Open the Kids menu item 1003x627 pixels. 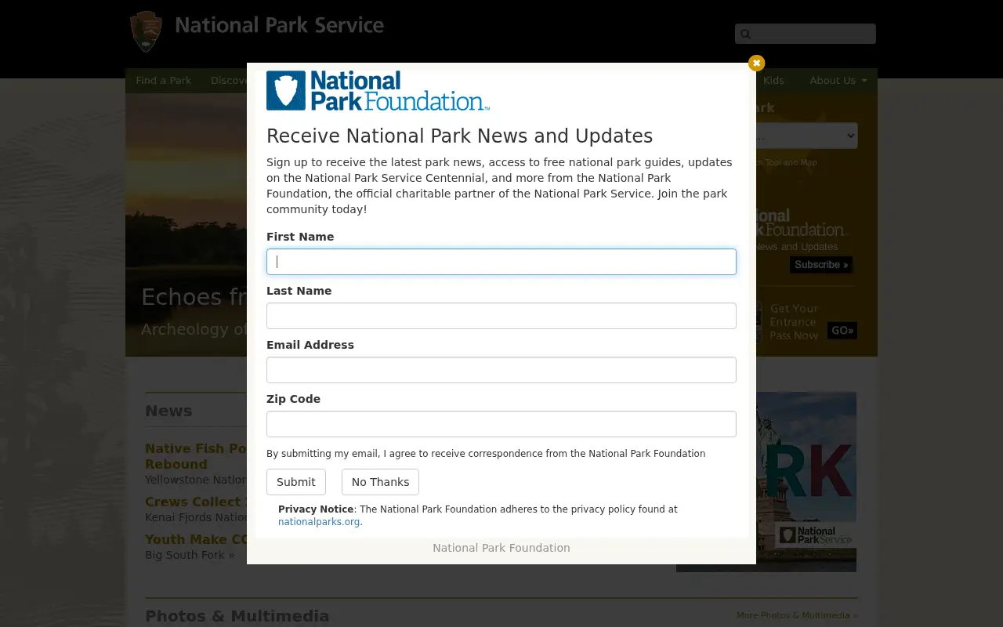[773, 81]
